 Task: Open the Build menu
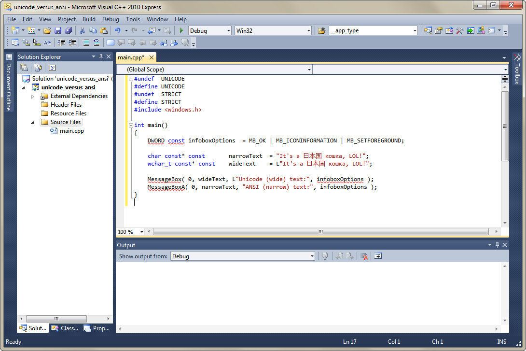pos(89,19)
